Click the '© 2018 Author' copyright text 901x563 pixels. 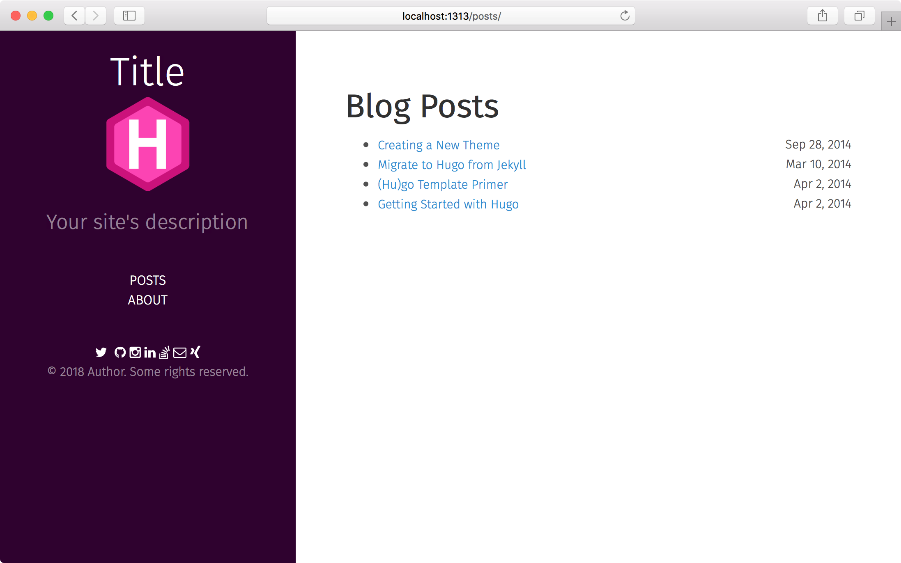coord(148,371)
